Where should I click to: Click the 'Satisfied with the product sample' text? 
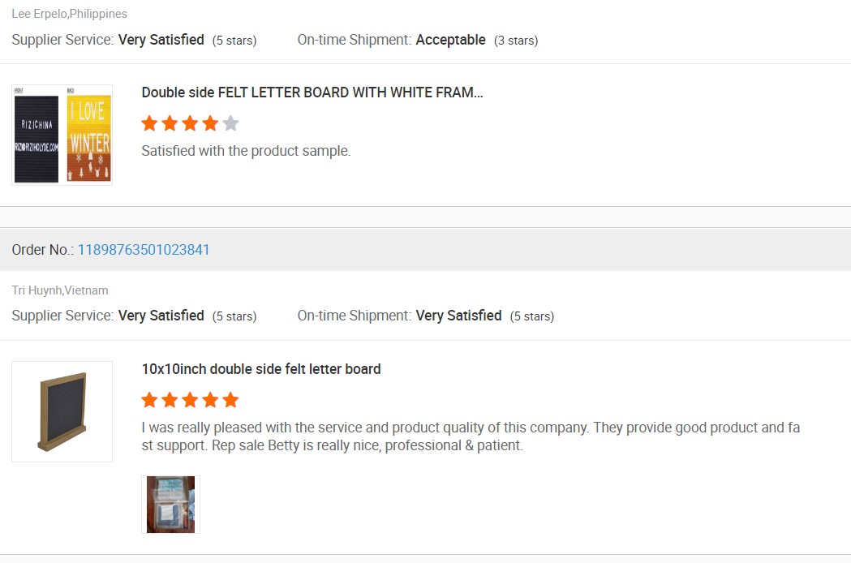point(246,151)
